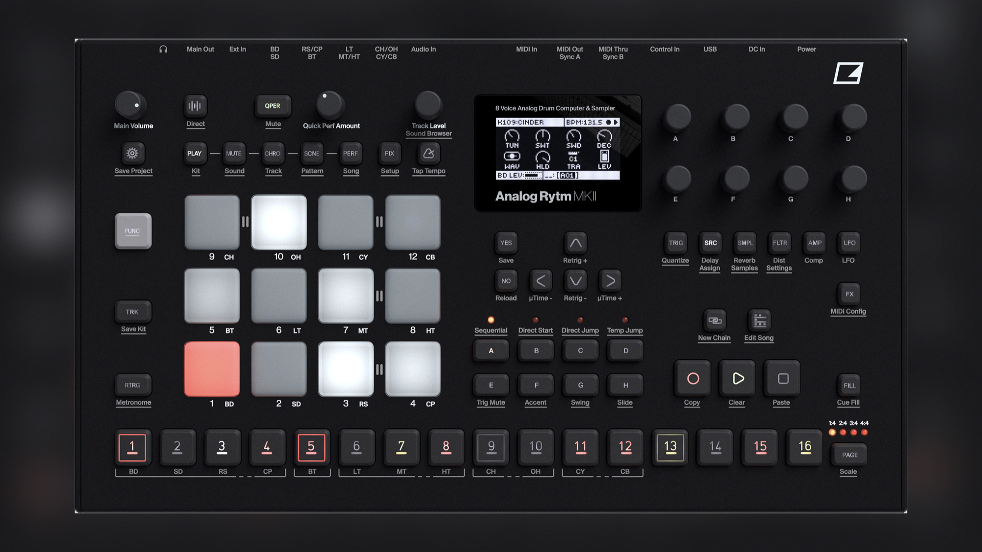The height and width of the screenshot is (552, 982).
Task: Click the TRK Save Kit button
Action: tap(132, 312)
